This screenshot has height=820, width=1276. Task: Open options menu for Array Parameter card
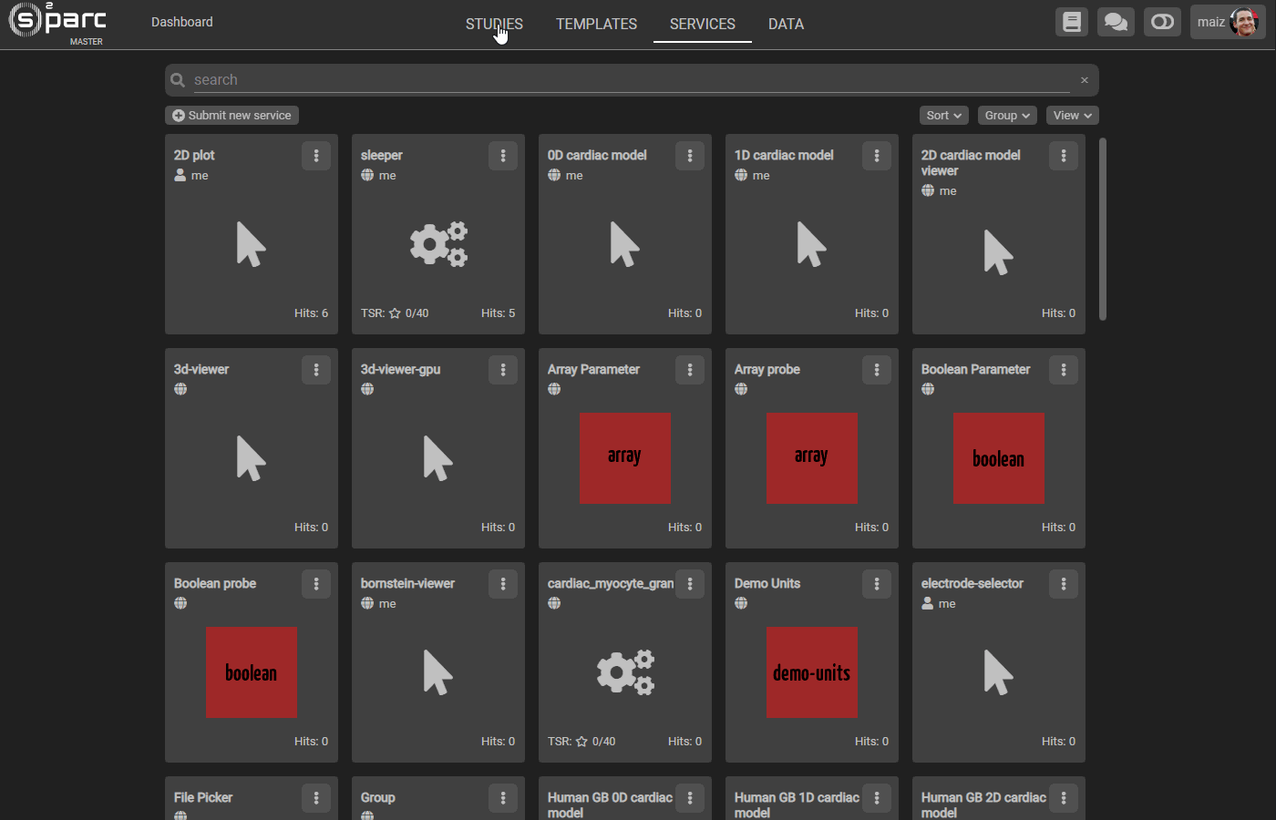(690, 370)
